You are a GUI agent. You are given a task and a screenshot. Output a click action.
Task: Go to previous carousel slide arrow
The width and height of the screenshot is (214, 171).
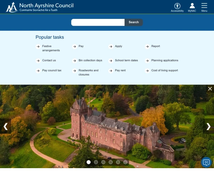pos(5,126)
